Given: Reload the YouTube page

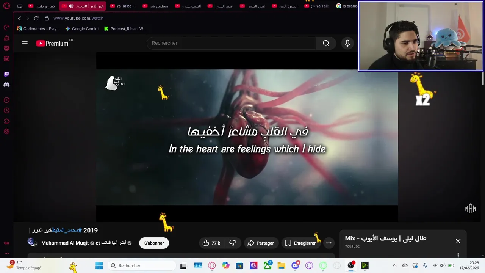Looking at the screenshot, I should 36,18.
